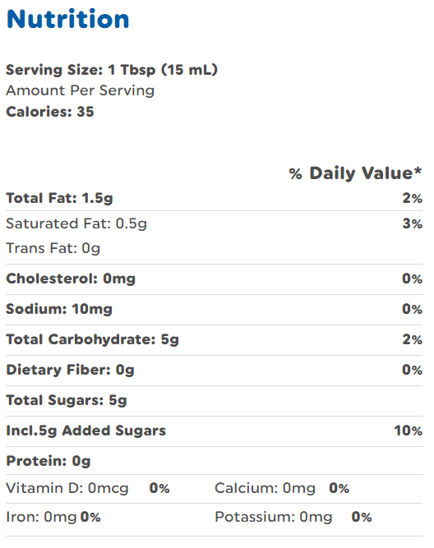Click the Amount Per Serving label
Image resolution: width=434 pixels, height=548 pixels.
coord(80,90)
